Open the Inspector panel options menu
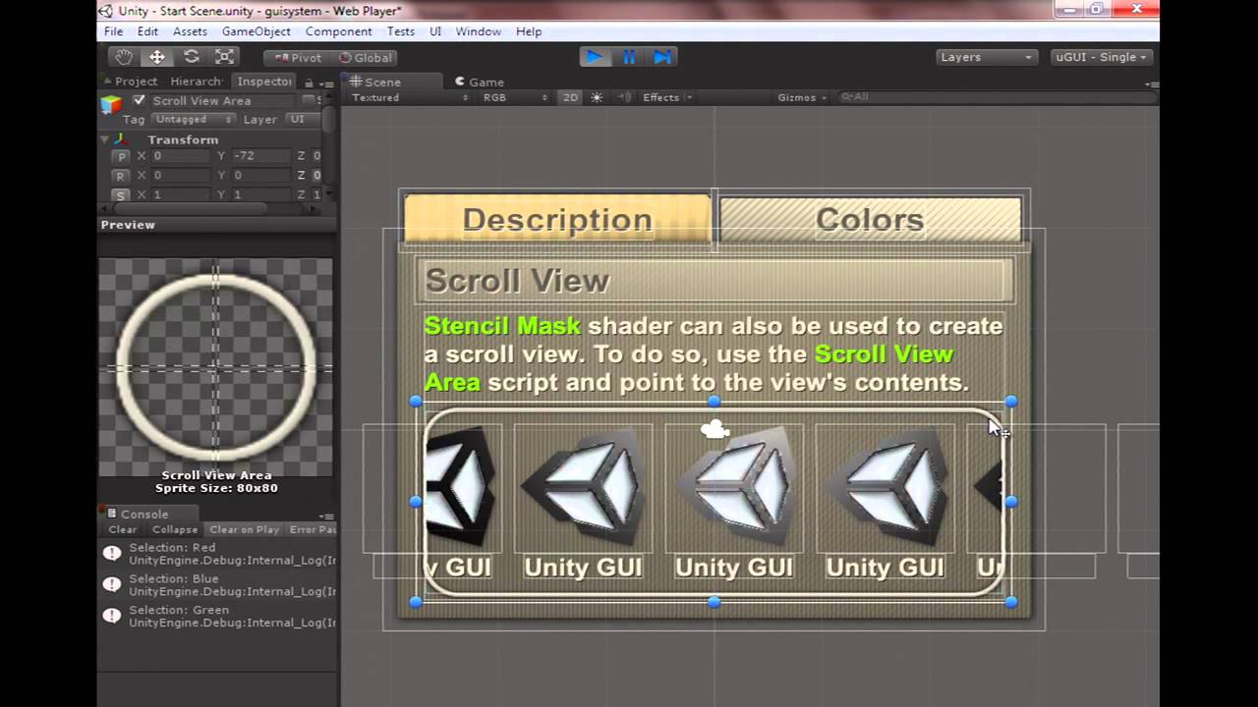This screenshot has height=707, width=1258. [x=325, y=82]
